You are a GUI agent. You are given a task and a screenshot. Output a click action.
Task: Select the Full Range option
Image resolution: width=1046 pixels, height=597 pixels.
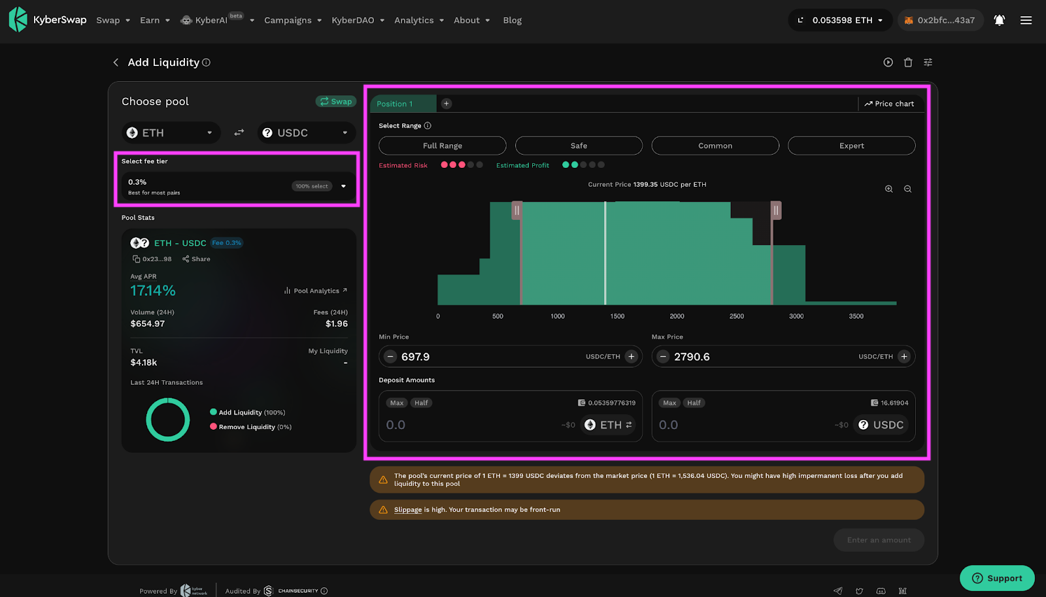(443, 146)
